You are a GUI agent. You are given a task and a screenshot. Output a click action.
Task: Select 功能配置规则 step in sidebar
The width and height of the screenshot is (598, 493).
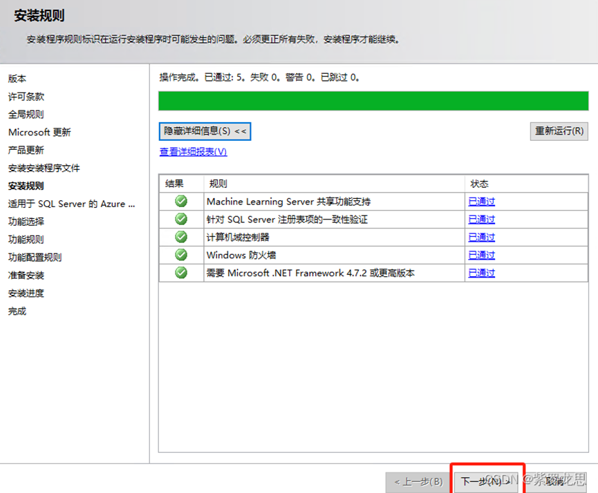[35, 258]
